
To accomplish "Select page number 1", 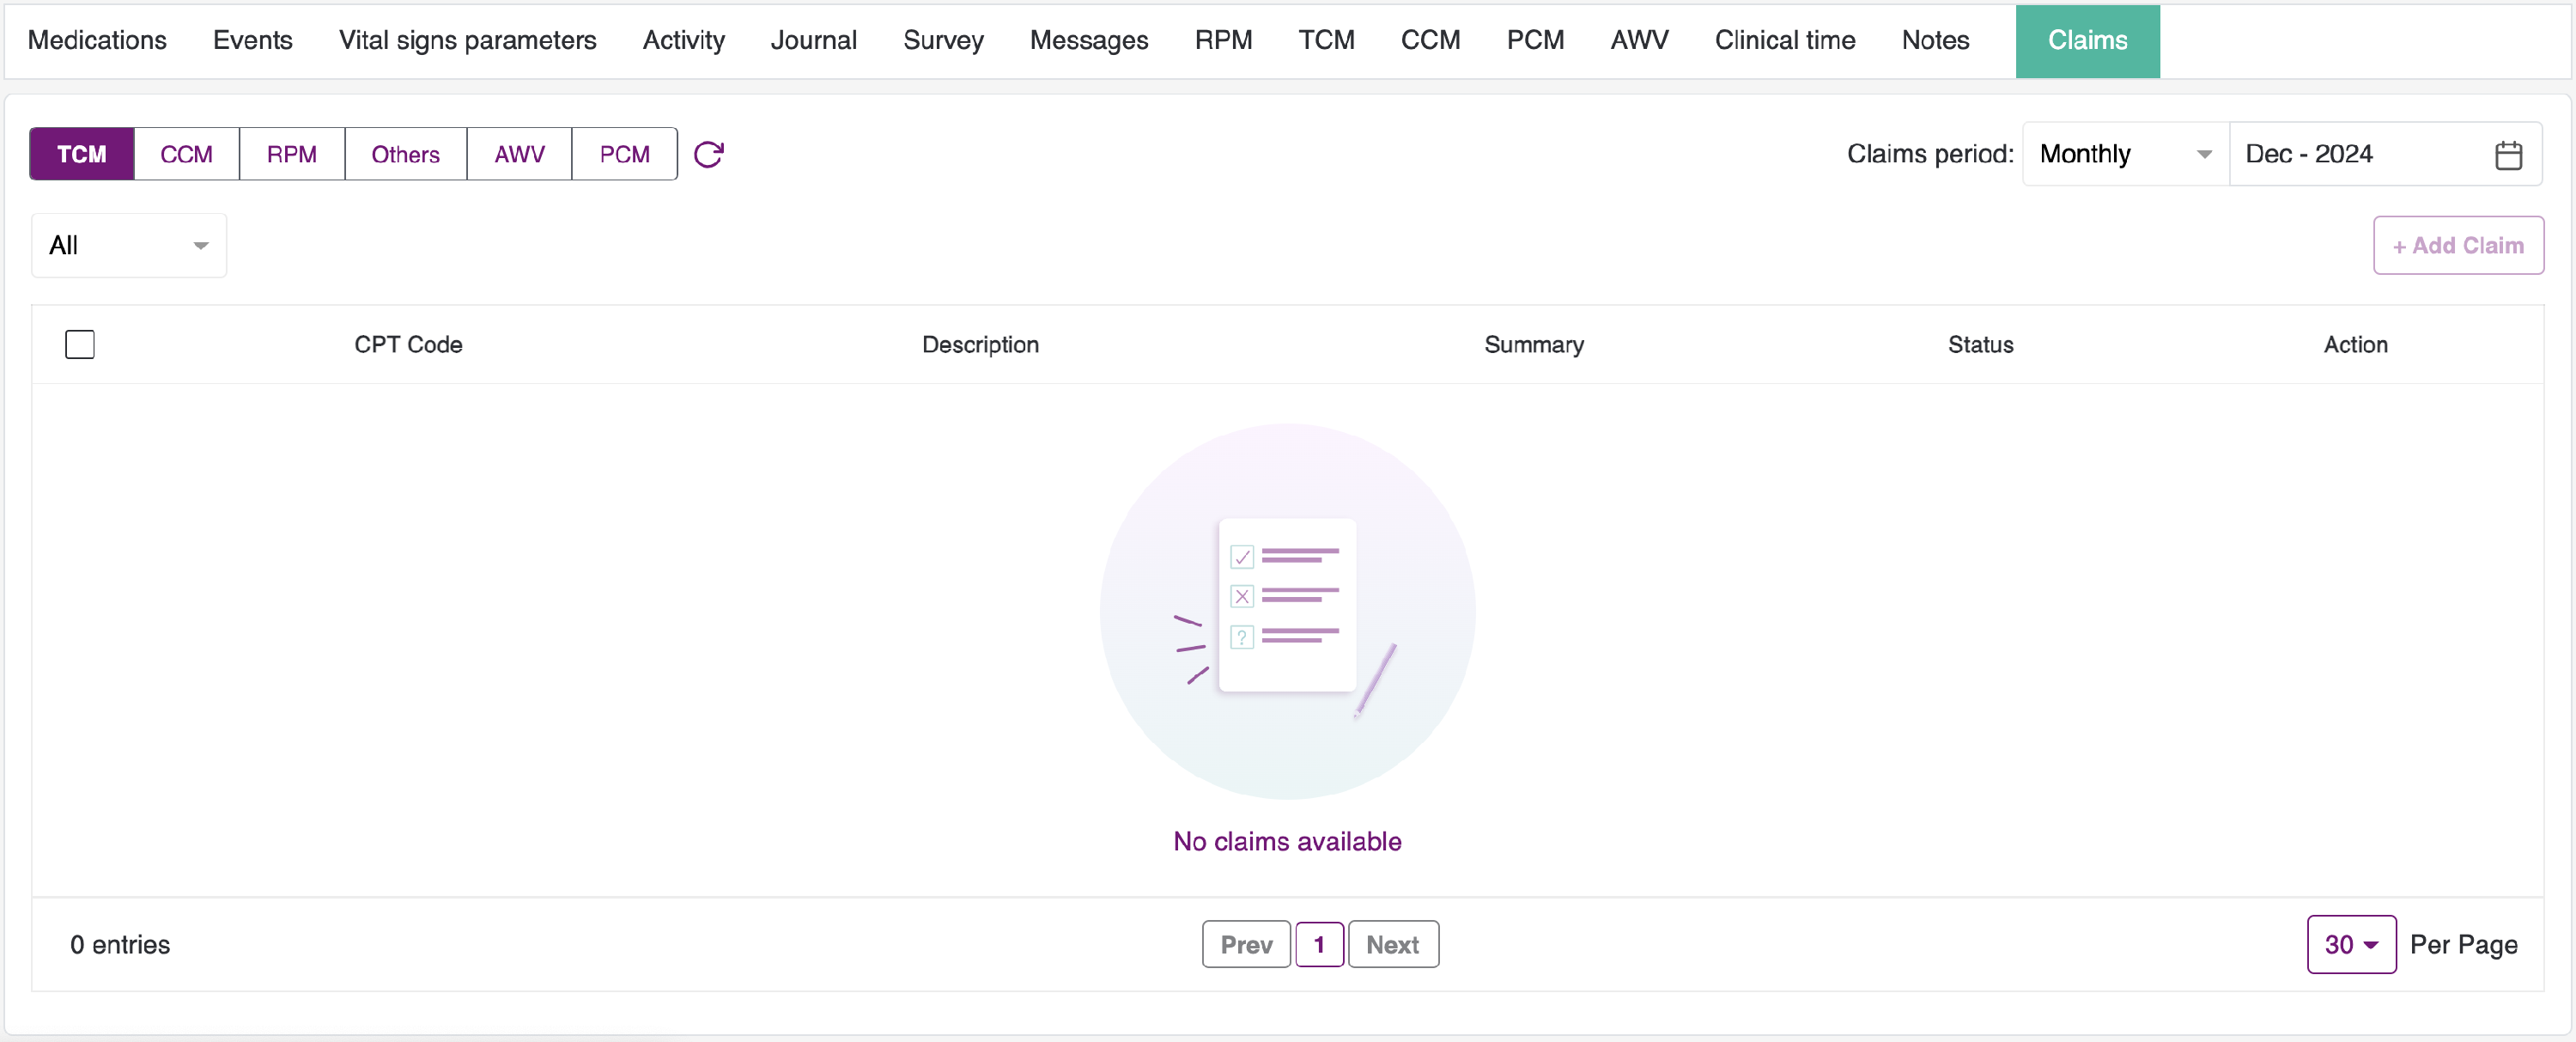I will 1318,944.
